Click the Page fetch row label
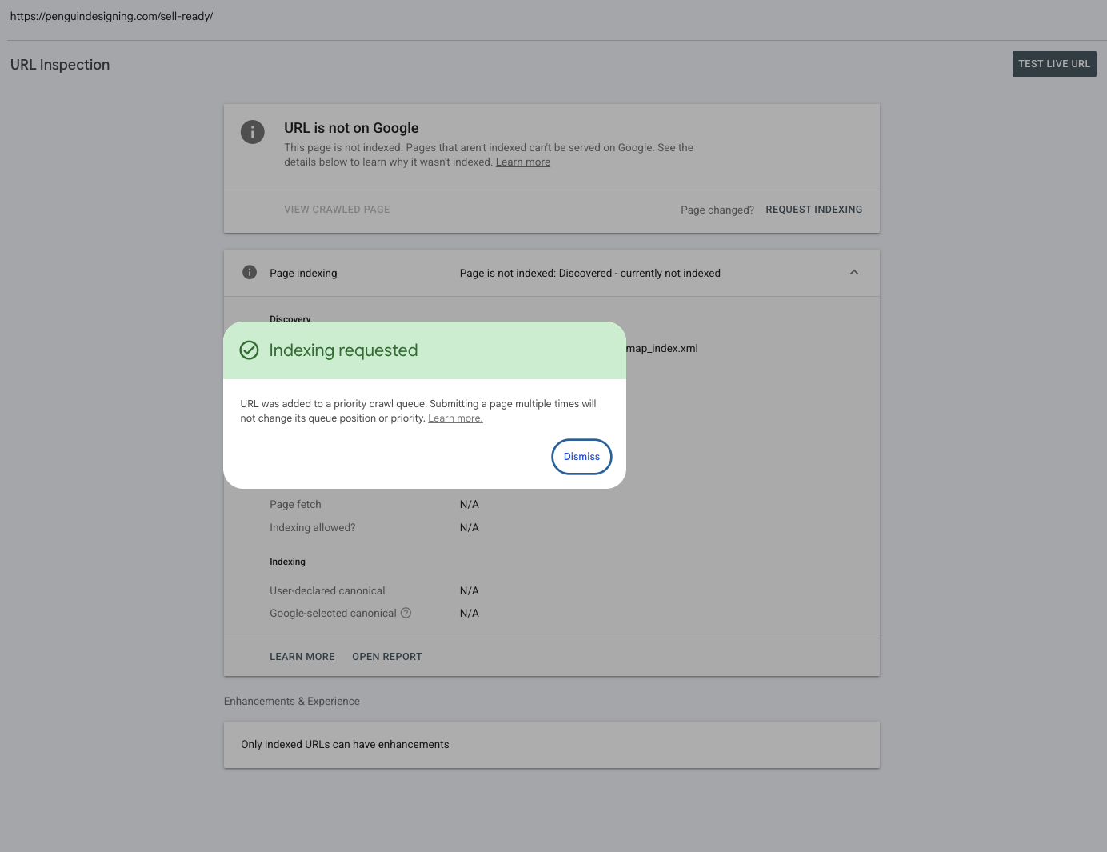 [295, 505]
